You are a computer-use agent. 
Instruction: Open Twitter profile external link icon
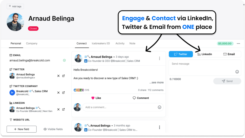coord(63,76)
